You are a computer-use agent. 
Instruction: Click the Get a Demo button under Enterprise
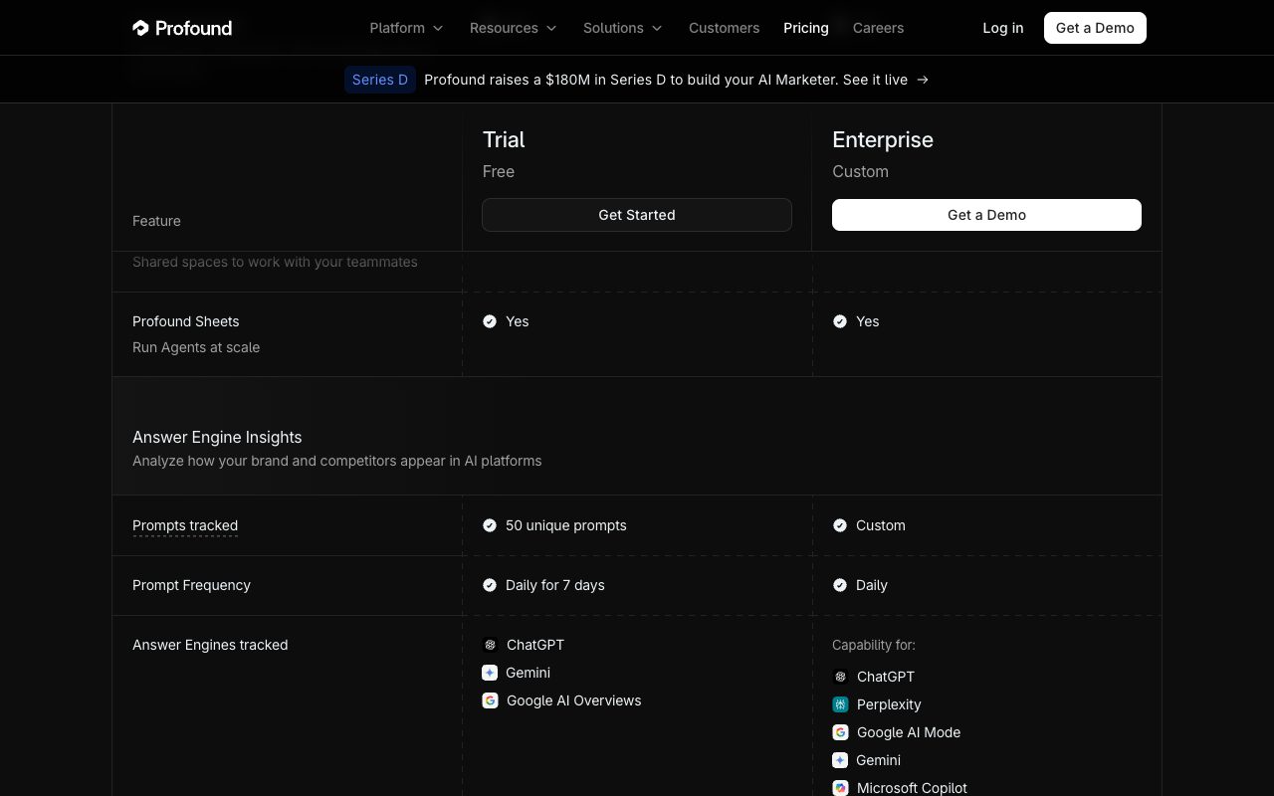tap(986, 215)
